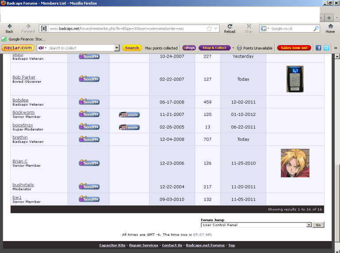Open a new browser tab
Image resolution: width=340 pixels, height=253 pixels.
click(329, 18)
